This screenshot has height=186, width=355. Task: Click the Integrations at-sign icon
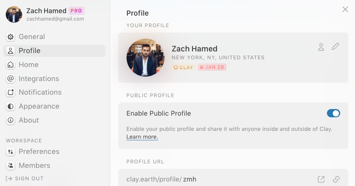coord(11,79)
